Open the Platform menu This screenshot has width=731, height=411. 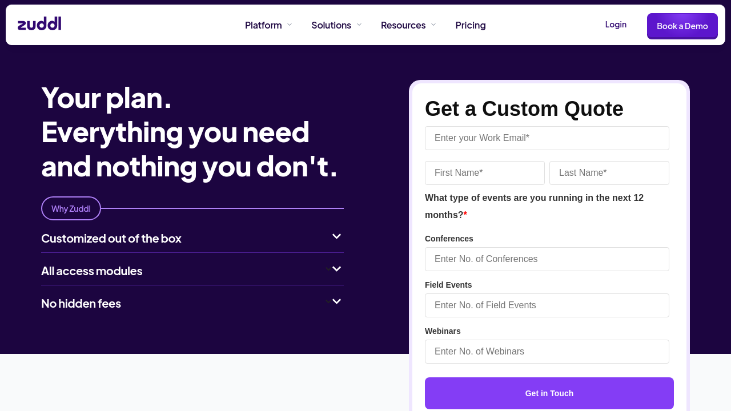point(263,25)
